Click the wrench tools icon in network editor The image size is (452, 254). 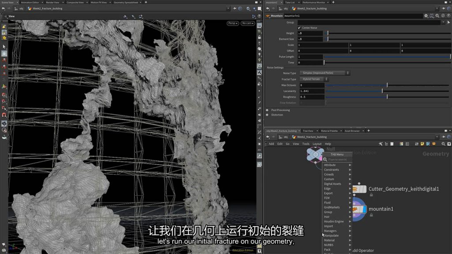[x=380, y=144]
